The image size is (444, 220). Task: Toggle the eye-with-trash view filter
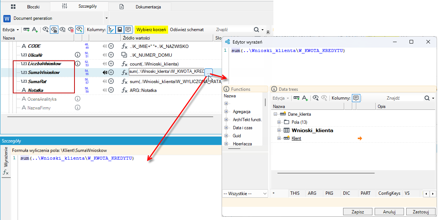pos(71,30)
